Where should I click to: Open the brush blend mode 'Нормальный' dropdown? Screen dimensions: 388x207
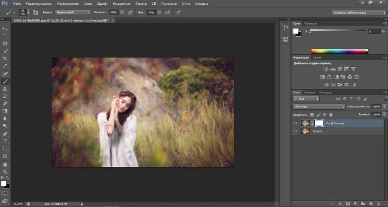click(x=73, y=12)
